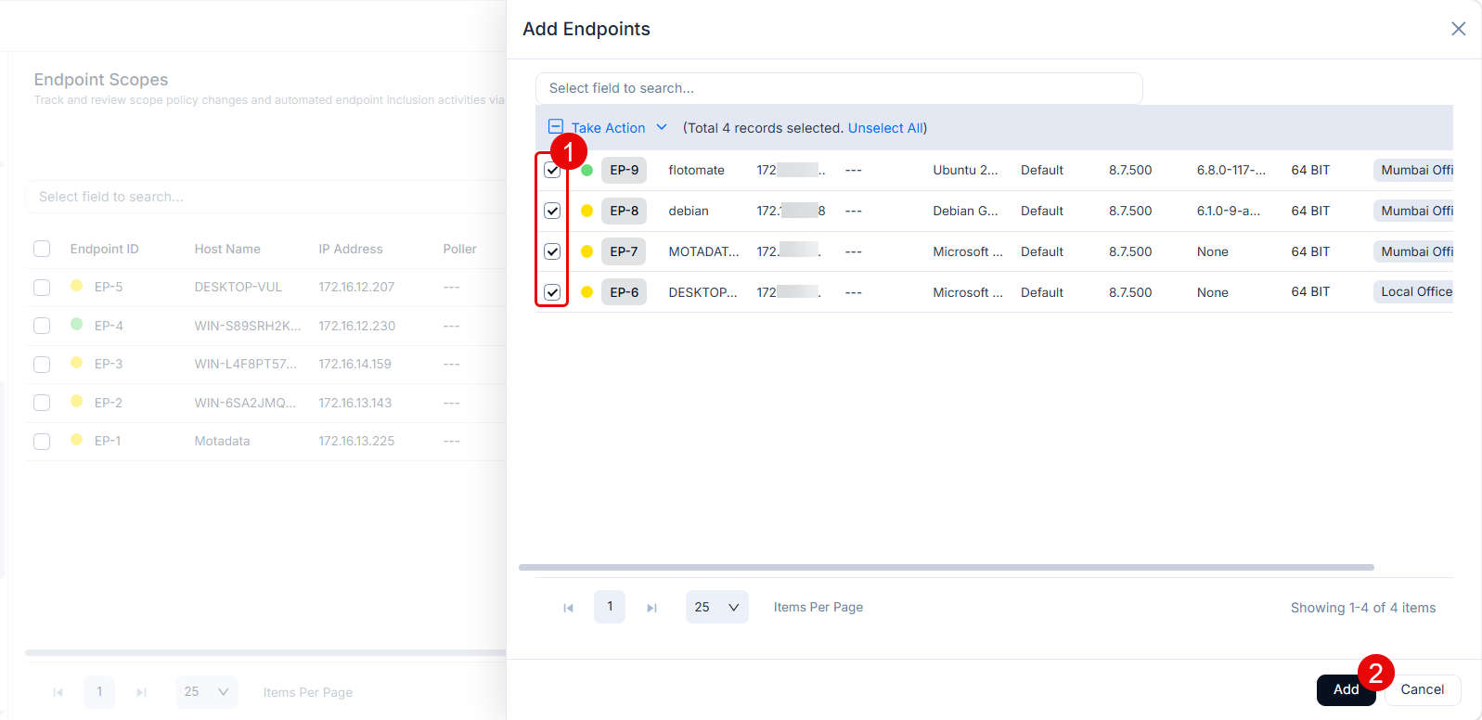1482x720 pixels.
Task: Uncheck the EP-8 debian row checkbox
Action: click(552, 211)
